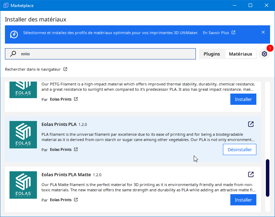Click the Installer des matériaux heading
Viewport: 275px width, 217px height.
36,19
